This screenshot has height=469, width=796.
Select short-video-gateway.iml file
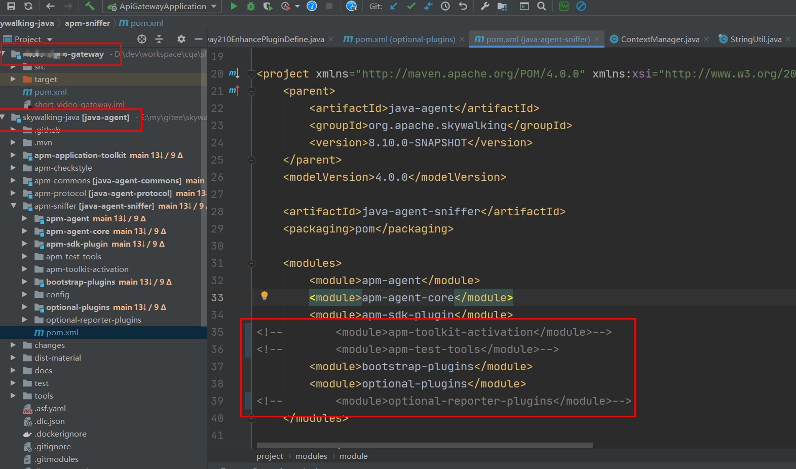(x=80, y=104)
